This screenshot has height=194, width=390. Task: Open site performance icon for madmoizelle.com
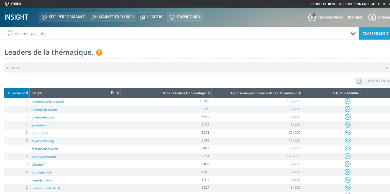[x=347, y=109]
